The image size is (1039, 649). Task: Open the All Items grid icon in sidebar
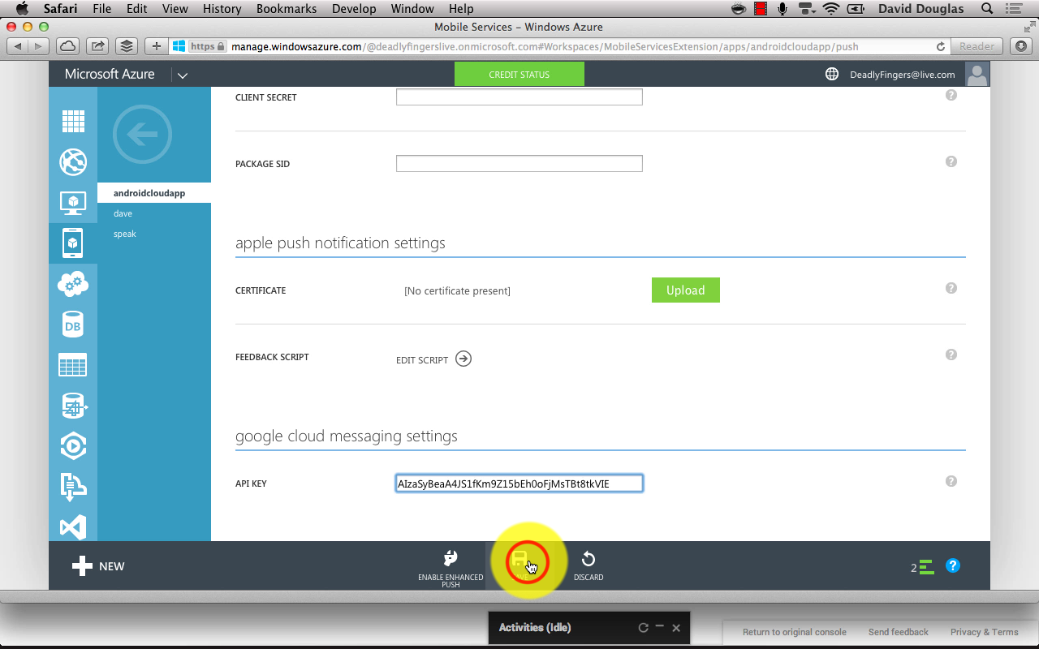tap(73, 122)
